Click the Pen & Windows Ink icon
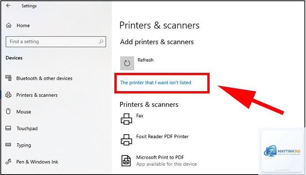Image resolution: width=306 pixels, height=175 pixels. click(x=8, y=162)
